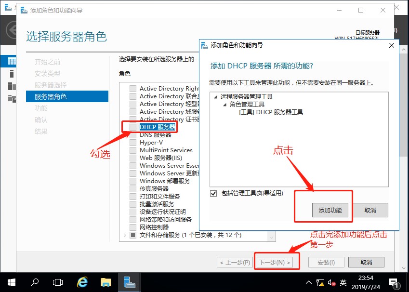Go to 结果 wizard step
This screenshot has height=292, width=409.
pos(41,131)
